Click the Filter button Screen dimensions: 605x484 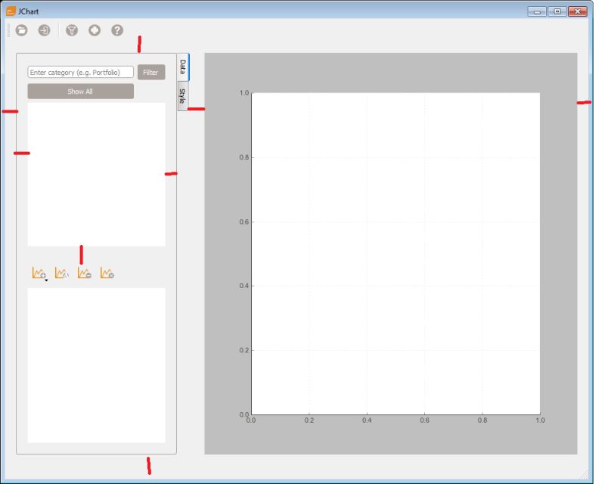tap(150, 72)
